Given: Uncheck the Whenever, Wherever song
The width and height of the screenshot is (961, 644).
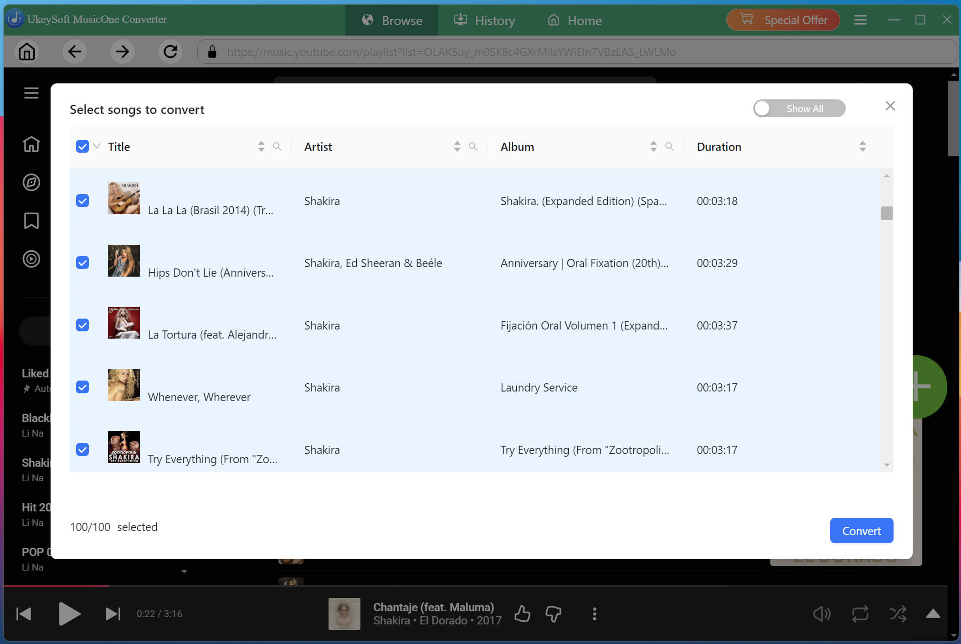Looking at the screenshot, I should point(82,387).
